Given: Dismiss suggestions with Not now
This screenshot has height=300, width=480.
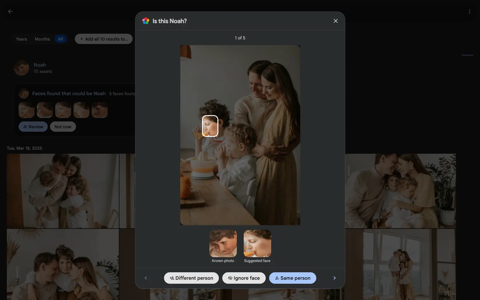Looking at the screenshot, I should [x=63, y=127].
